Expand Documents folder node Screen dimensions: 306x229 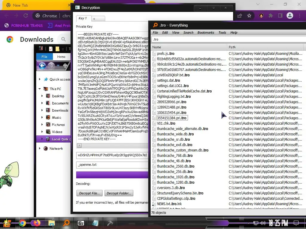(x=42, y=103)
